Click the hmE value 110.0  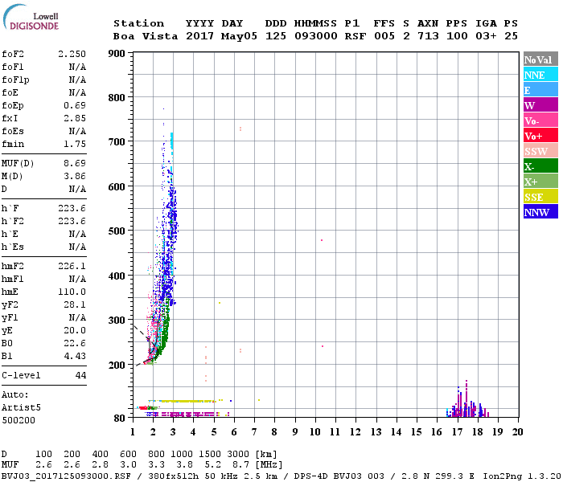[72, 292]
